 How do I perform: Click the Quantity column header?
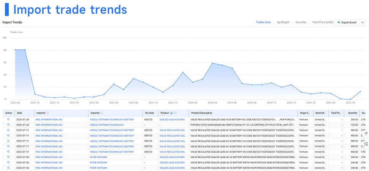click(352, 113)
